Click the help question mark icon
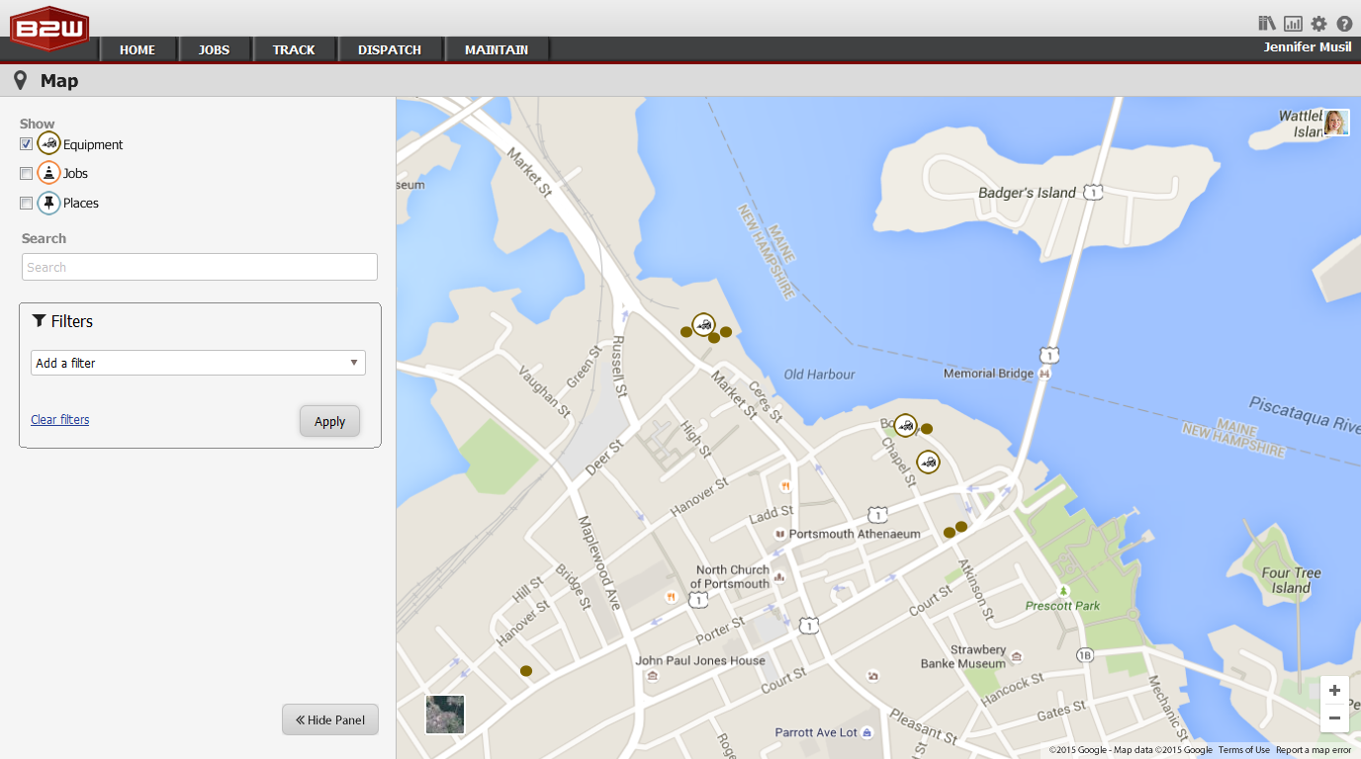 pos(1344,24)
